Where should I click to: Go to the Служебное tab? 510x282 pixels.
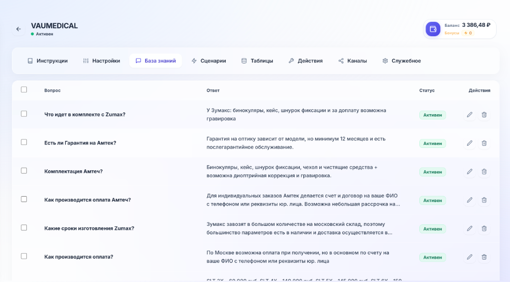[x=402, y=61]
